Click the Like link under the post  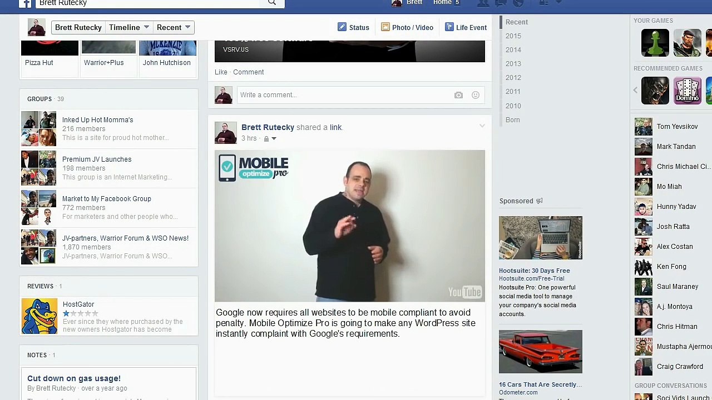click(x=221, y=72)
